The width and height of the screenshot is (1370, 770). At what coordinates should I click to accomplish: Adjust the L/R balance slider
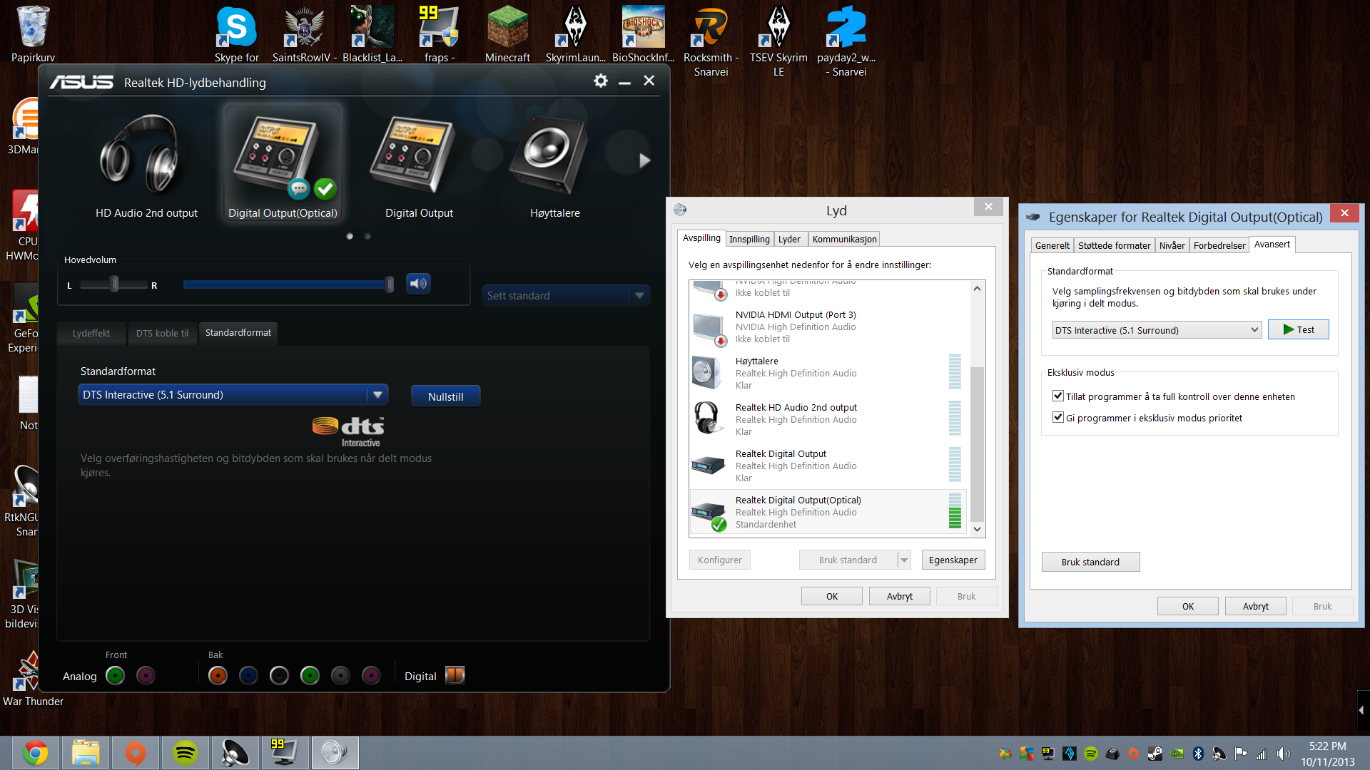click(114, 284)
